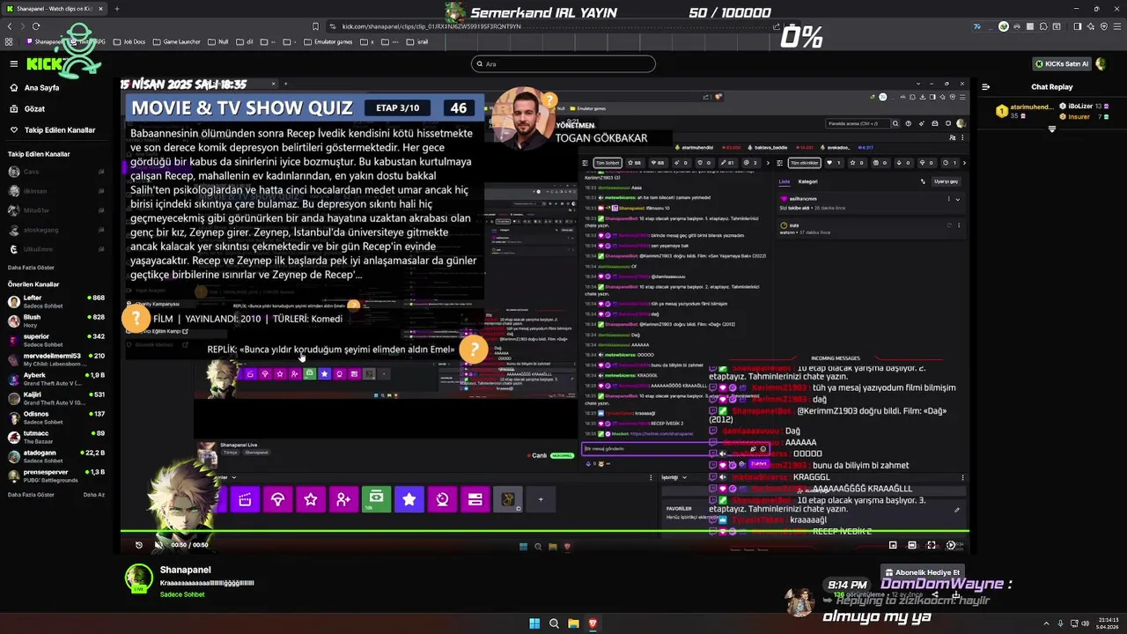The height and width of the screenshot is (634, 1127).
Task: Open recommended channel superior
Action: [56, 340]
